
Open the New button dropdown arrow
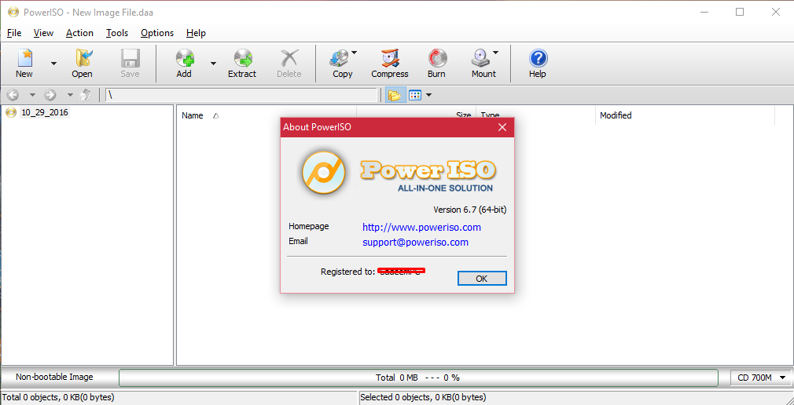point(53,64)
